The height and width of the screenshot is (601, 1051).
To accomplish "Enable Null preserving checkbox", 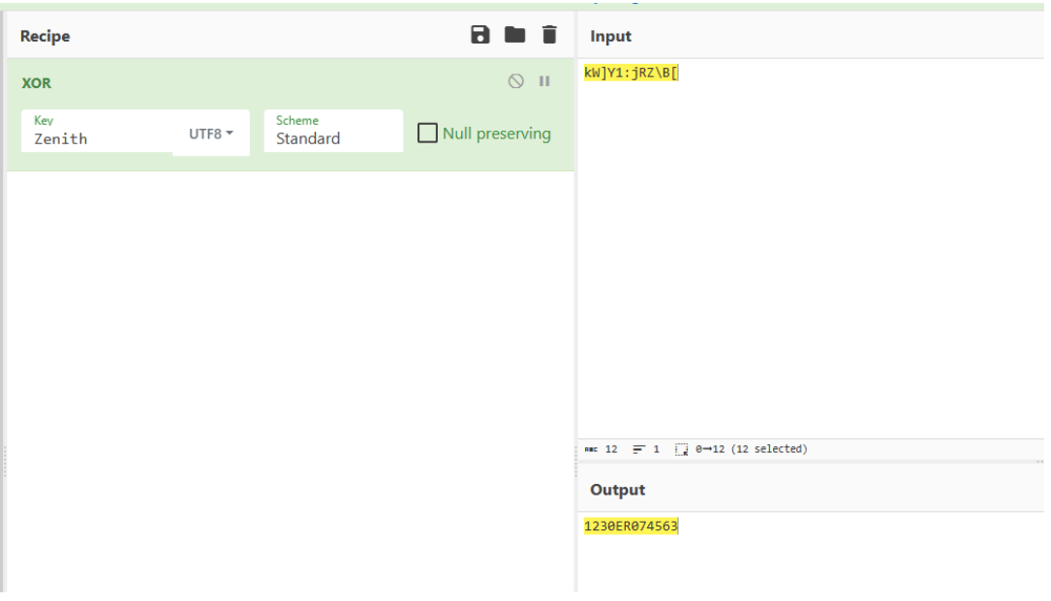I will (x=427, y=133).
